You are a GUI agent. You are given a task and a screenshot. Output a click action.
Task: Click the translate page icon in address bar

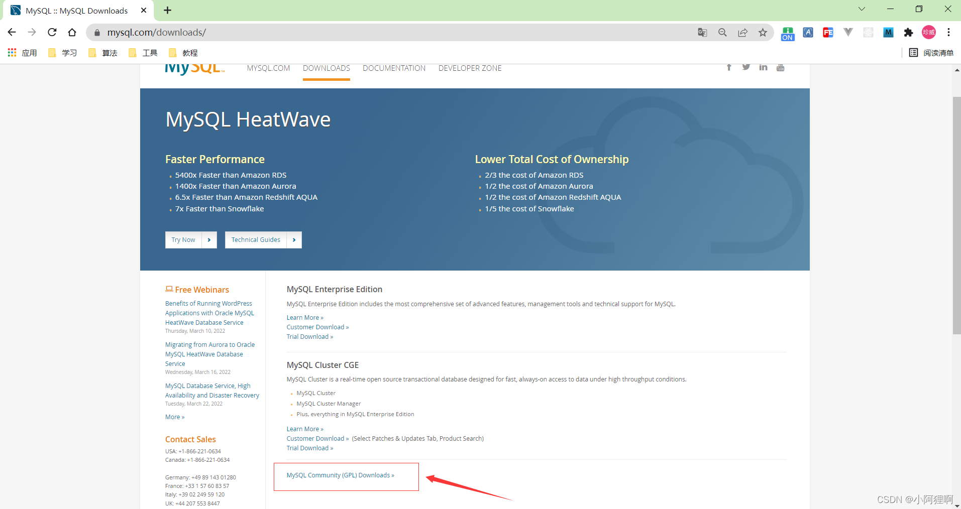pyautogui.click(x=702, y=33)
